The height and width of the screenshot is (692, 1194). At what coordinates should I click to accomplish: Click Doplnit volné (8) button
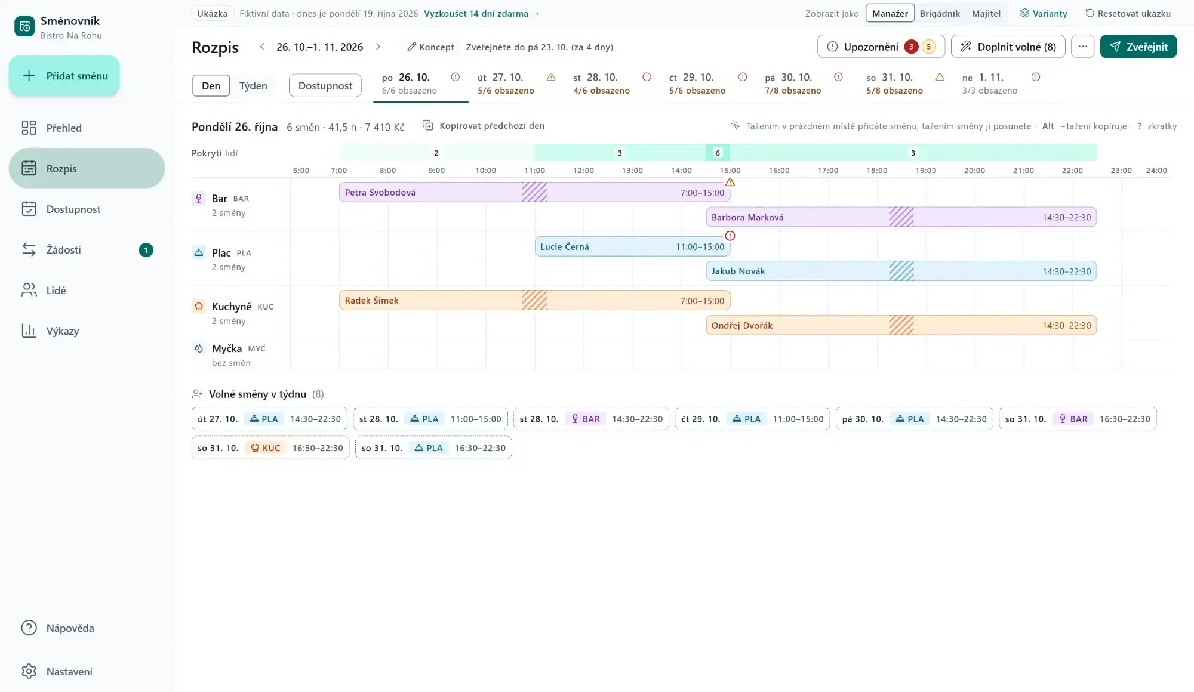tap(1008, 47)
